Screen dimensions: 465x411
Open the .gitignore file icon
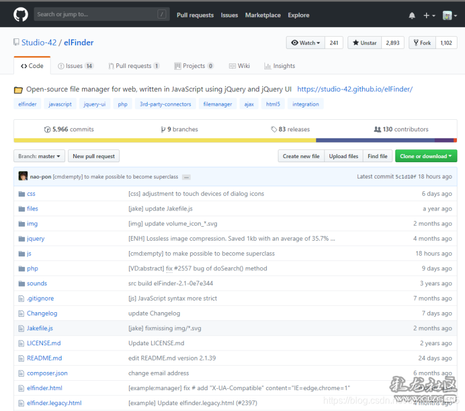point(22,298)
